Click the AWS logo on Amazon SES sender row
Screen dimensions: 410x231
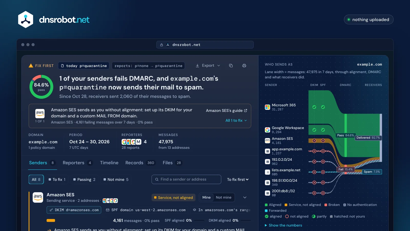click(x=38, y=197)
